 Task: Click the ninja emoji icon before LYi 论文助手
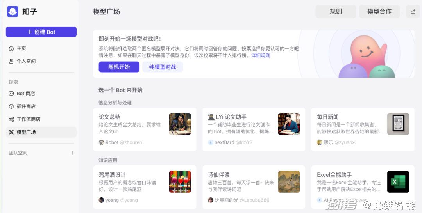click(x=211, y=117)
